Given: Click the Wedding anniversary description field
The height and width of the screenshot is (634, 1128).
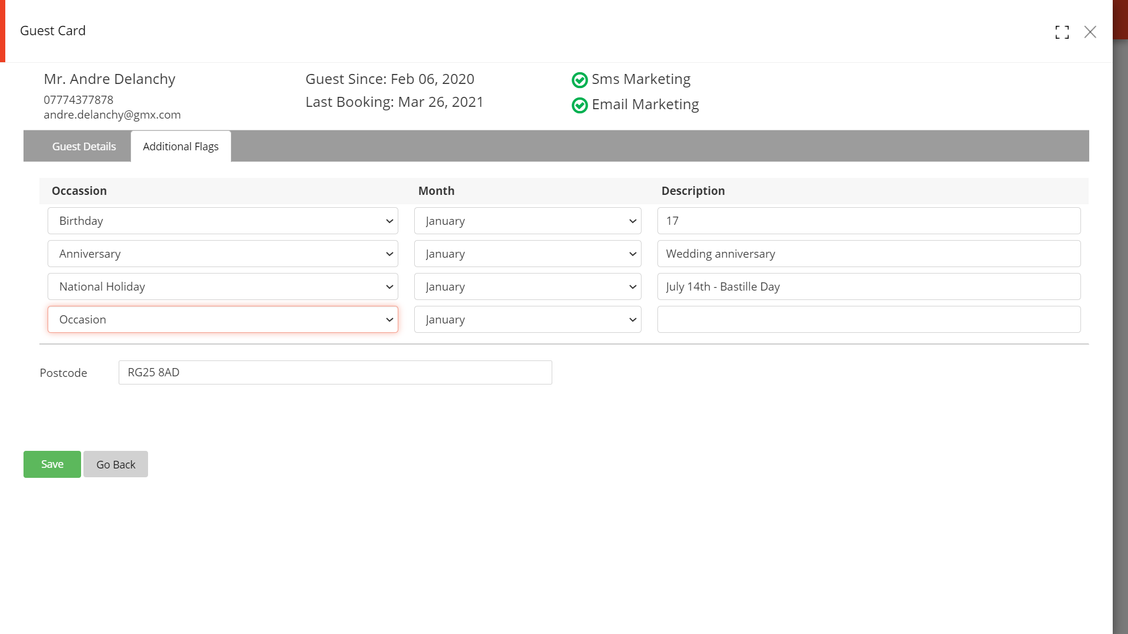Looking at the screenshot, I should 869,254.
